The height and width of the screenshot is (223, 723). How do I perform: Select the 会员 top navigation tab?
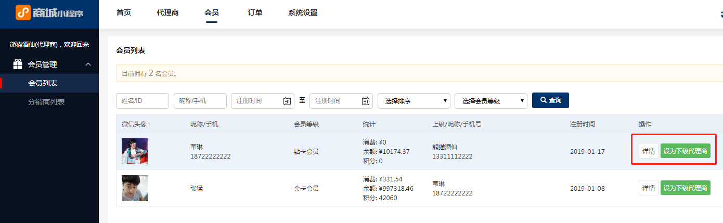pyautogui.click(x=212, y=12)
